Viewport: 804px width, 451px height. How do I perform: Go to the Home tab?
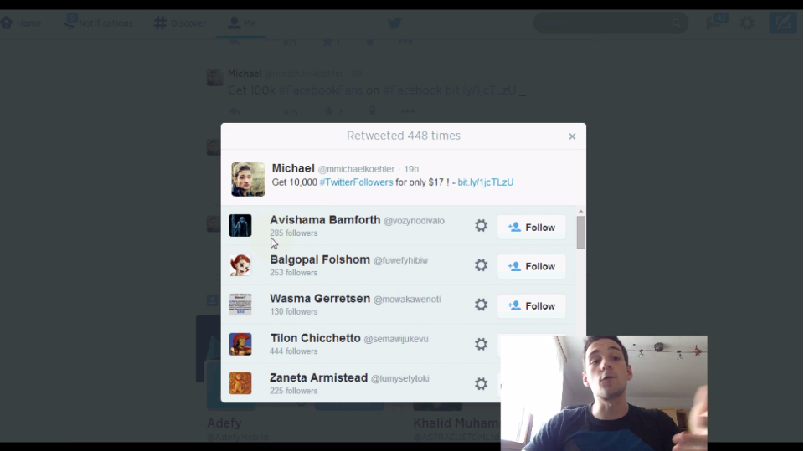point(21,23)
